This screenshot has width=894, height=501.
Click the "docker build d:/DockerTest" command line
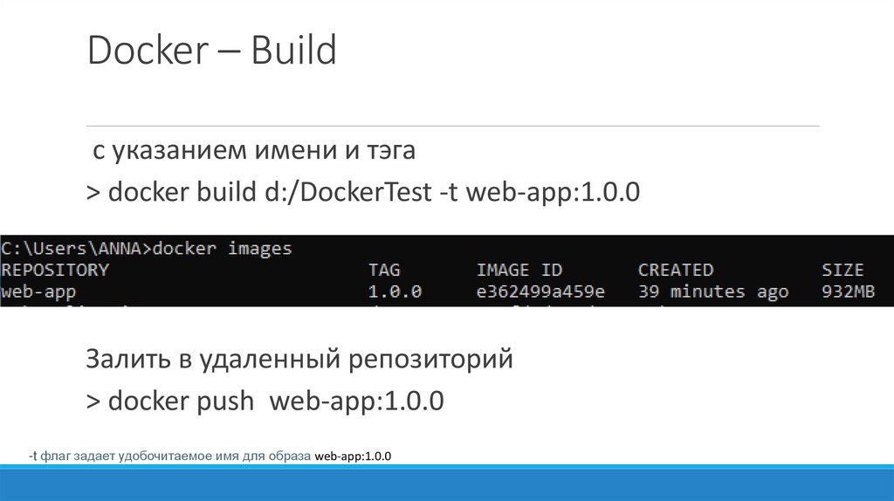363,192
